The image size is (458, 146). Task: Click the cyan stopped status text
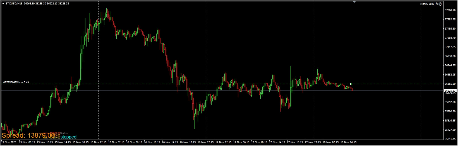(x=68, y=137)
